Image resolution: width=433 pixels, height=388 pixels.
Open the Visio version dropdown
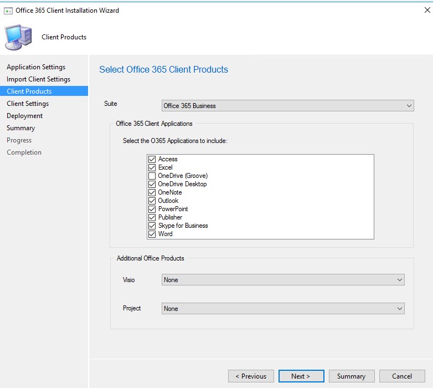click(283, 280)
